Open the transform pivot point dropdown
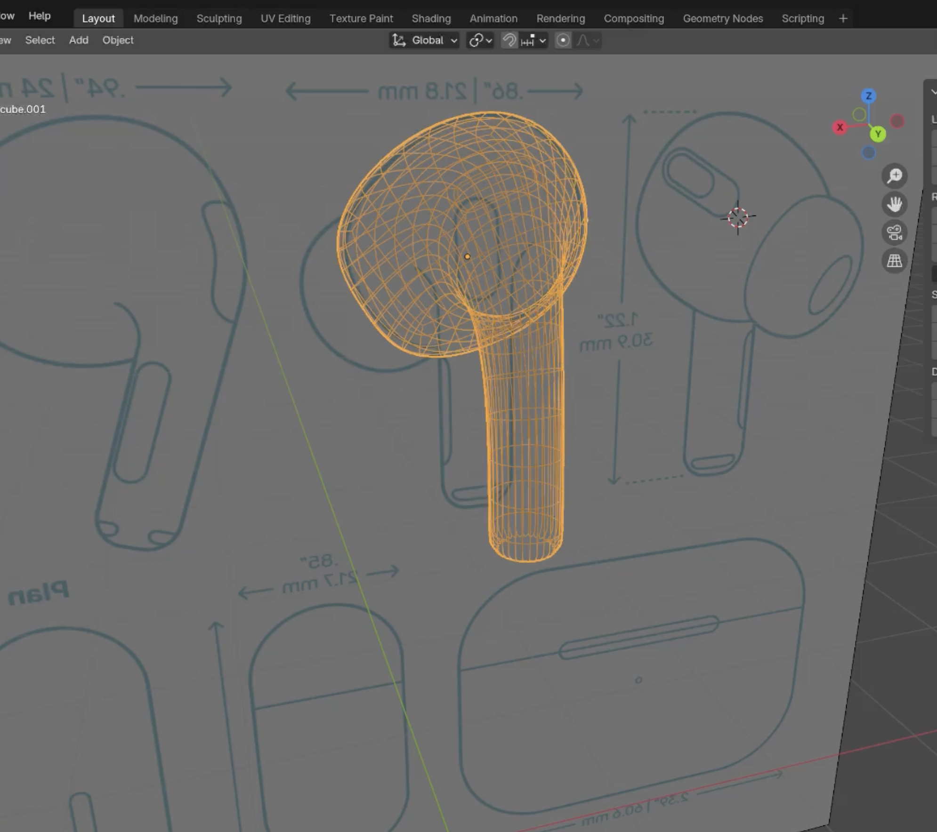This screenshot has height=832, width=937. coord(480,40)
